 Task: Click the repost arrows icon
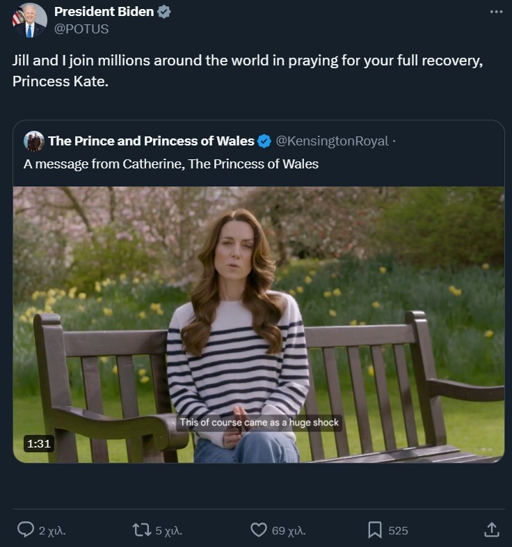point(142,530)
